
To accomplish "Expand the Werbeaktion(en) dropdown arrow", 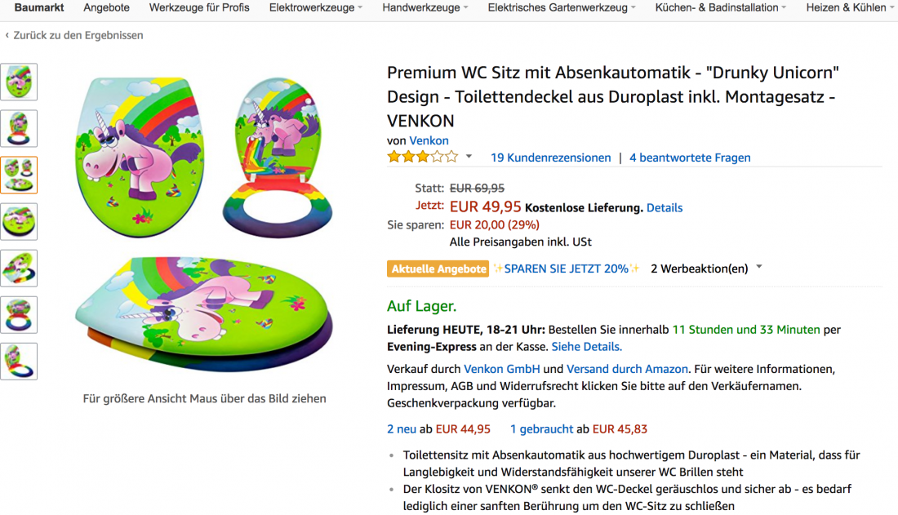I will tap(759, 267).
